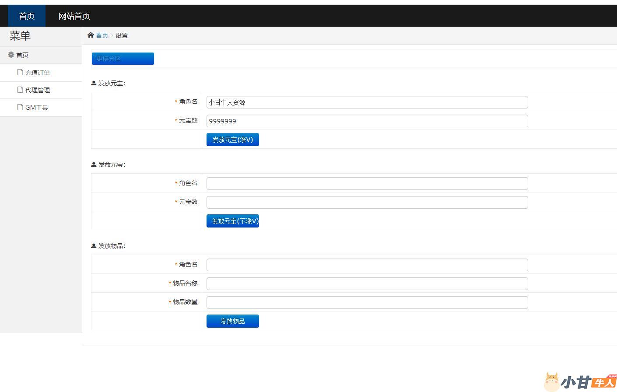
Task: Click the 首页 breadcrumb link
Action: click(x=102, y=35)
